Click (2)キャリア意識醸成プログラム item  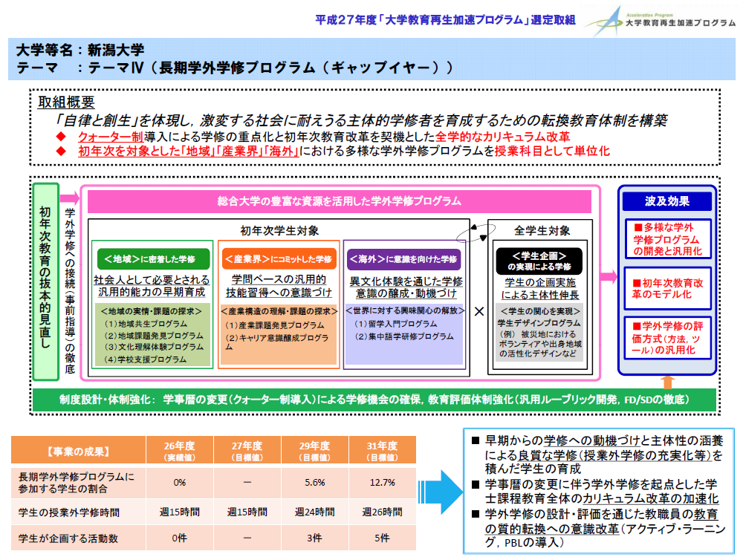coord(276,342)
